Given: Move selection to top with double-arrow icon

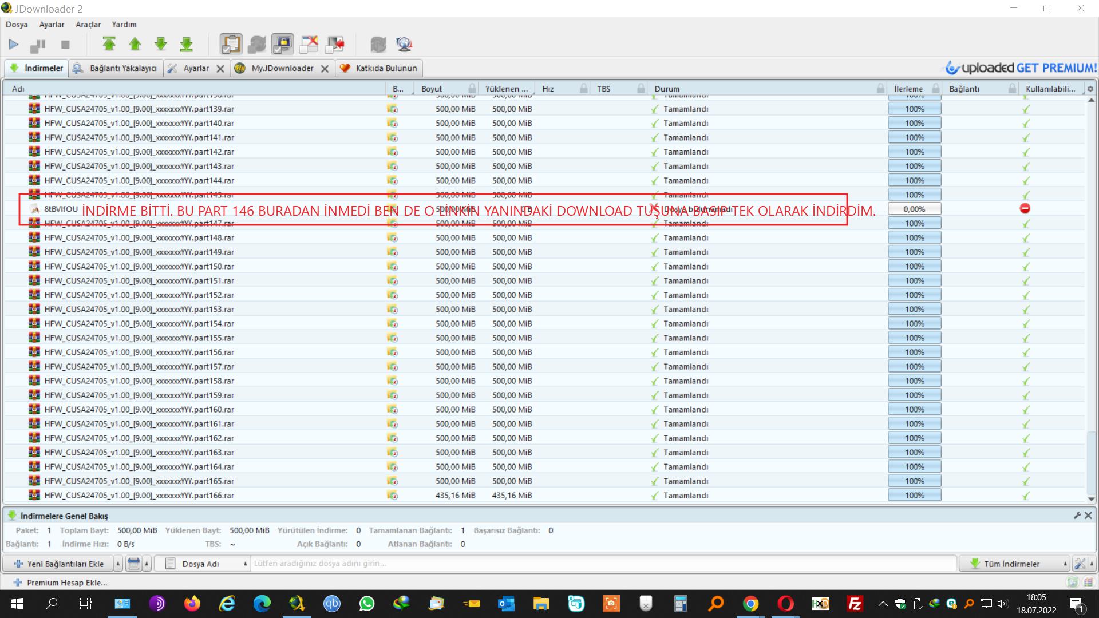Looking at the screenshot, I should pos(109,45).
